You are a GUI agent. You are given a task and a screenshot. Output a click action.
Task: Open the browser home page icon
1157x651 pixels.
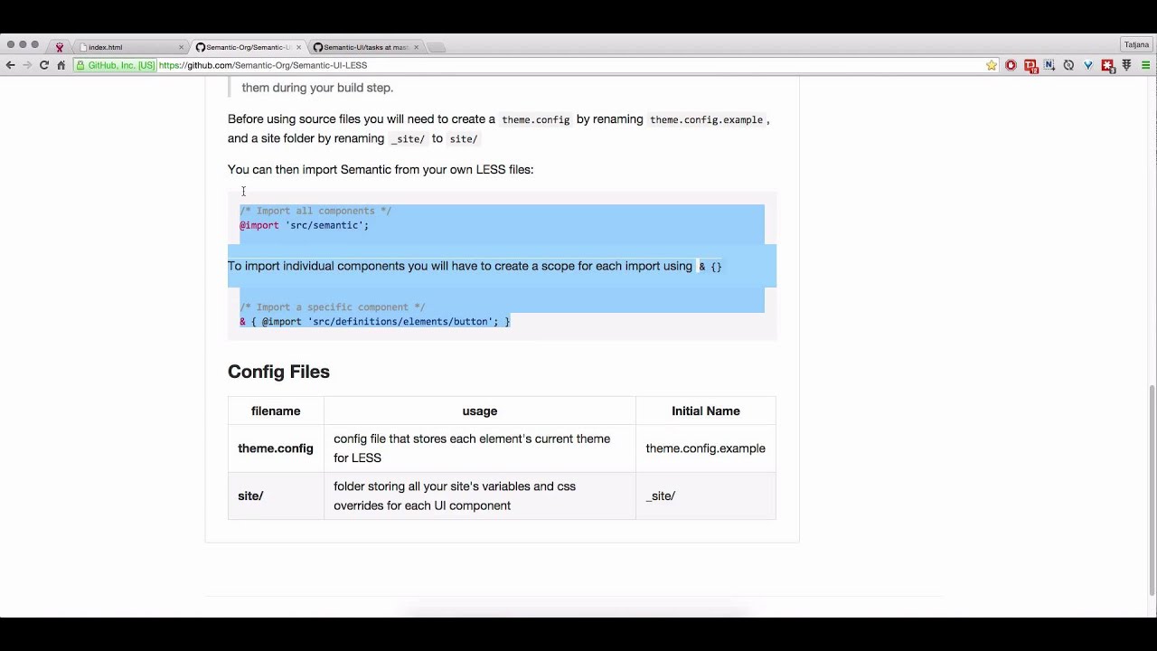(61, 65)
